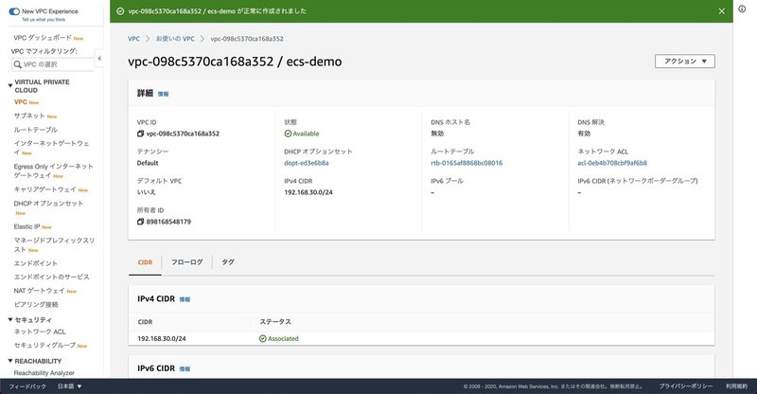Open network ACL acl-0eb4b708cbf9af6b8 link
The image size is (757, 394).
pyautogui.click(x=612, y=163)
